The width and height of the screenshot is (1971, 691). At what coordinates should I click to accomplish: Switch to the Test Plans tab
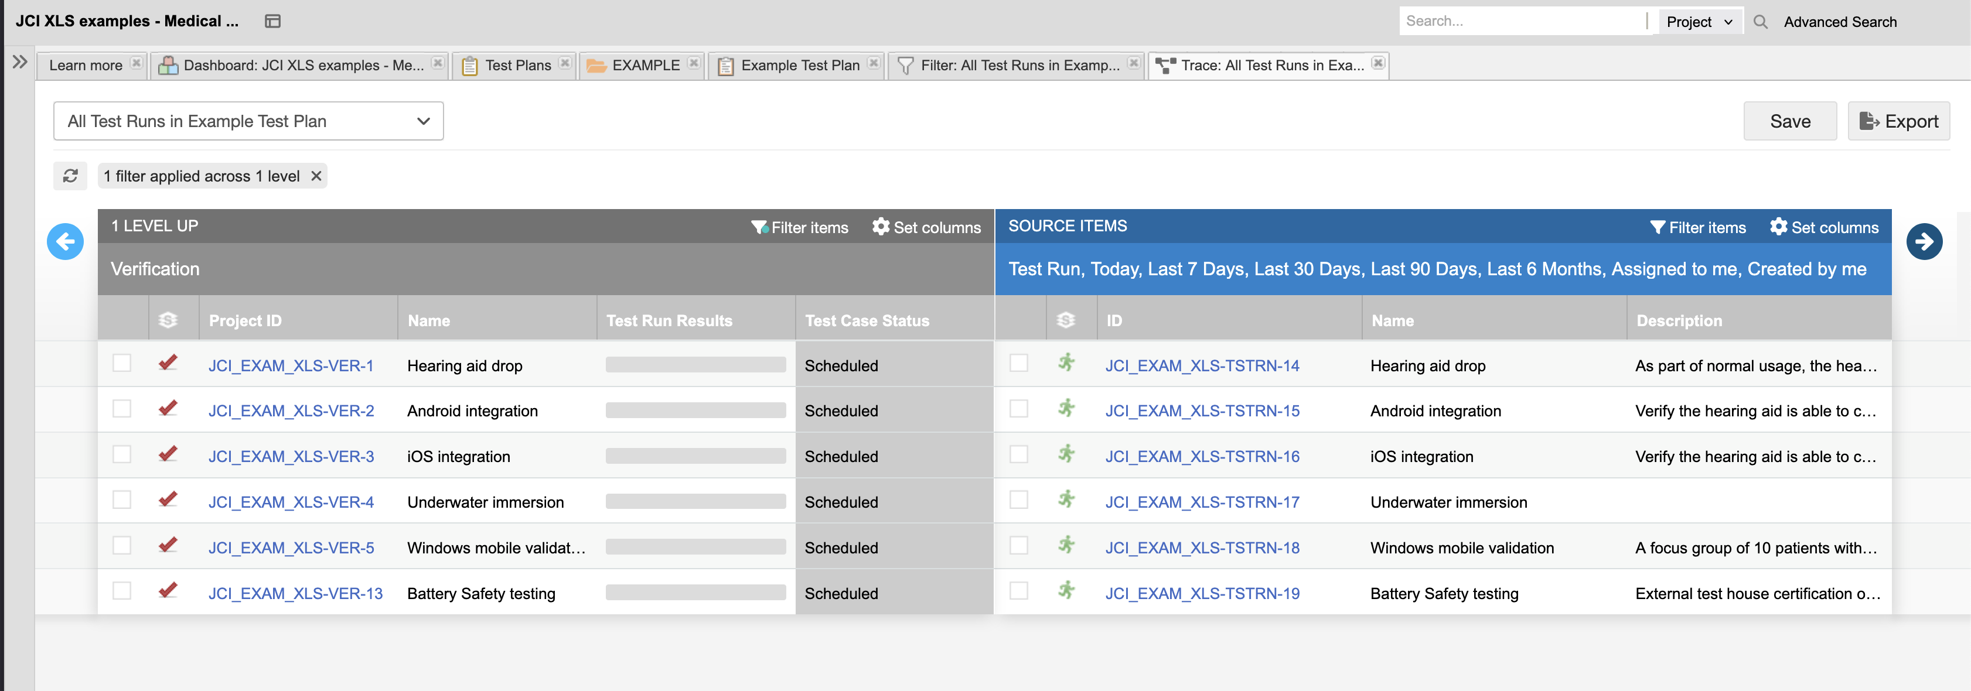(x=517, y=65)
